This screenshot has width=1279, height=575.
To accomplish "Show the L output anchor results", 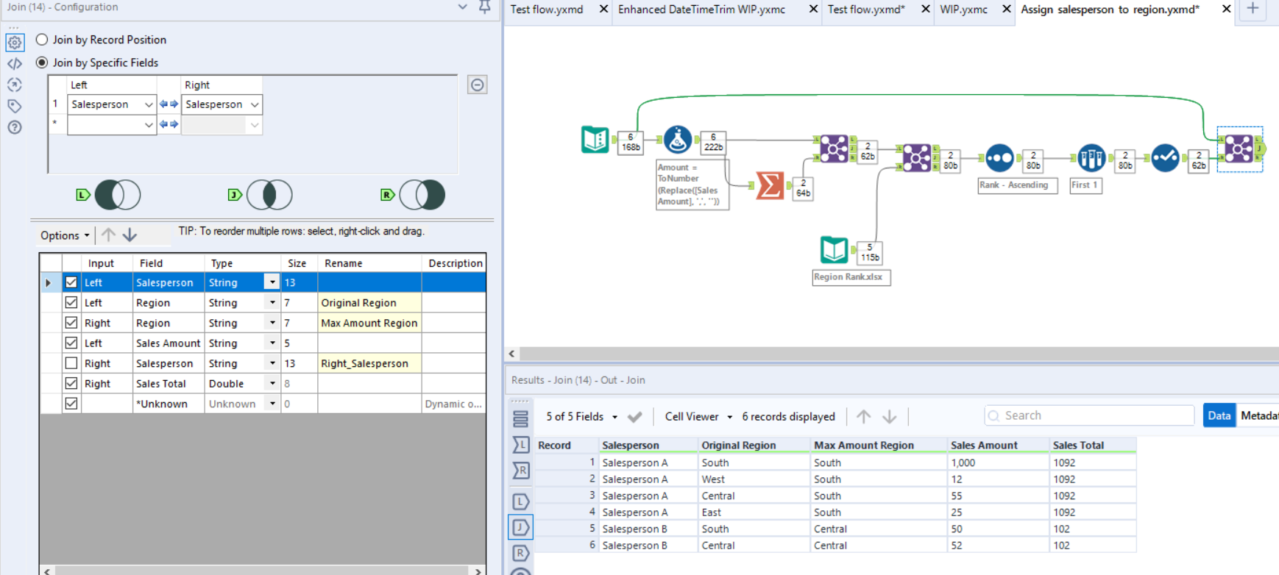I will coord(520,501).
